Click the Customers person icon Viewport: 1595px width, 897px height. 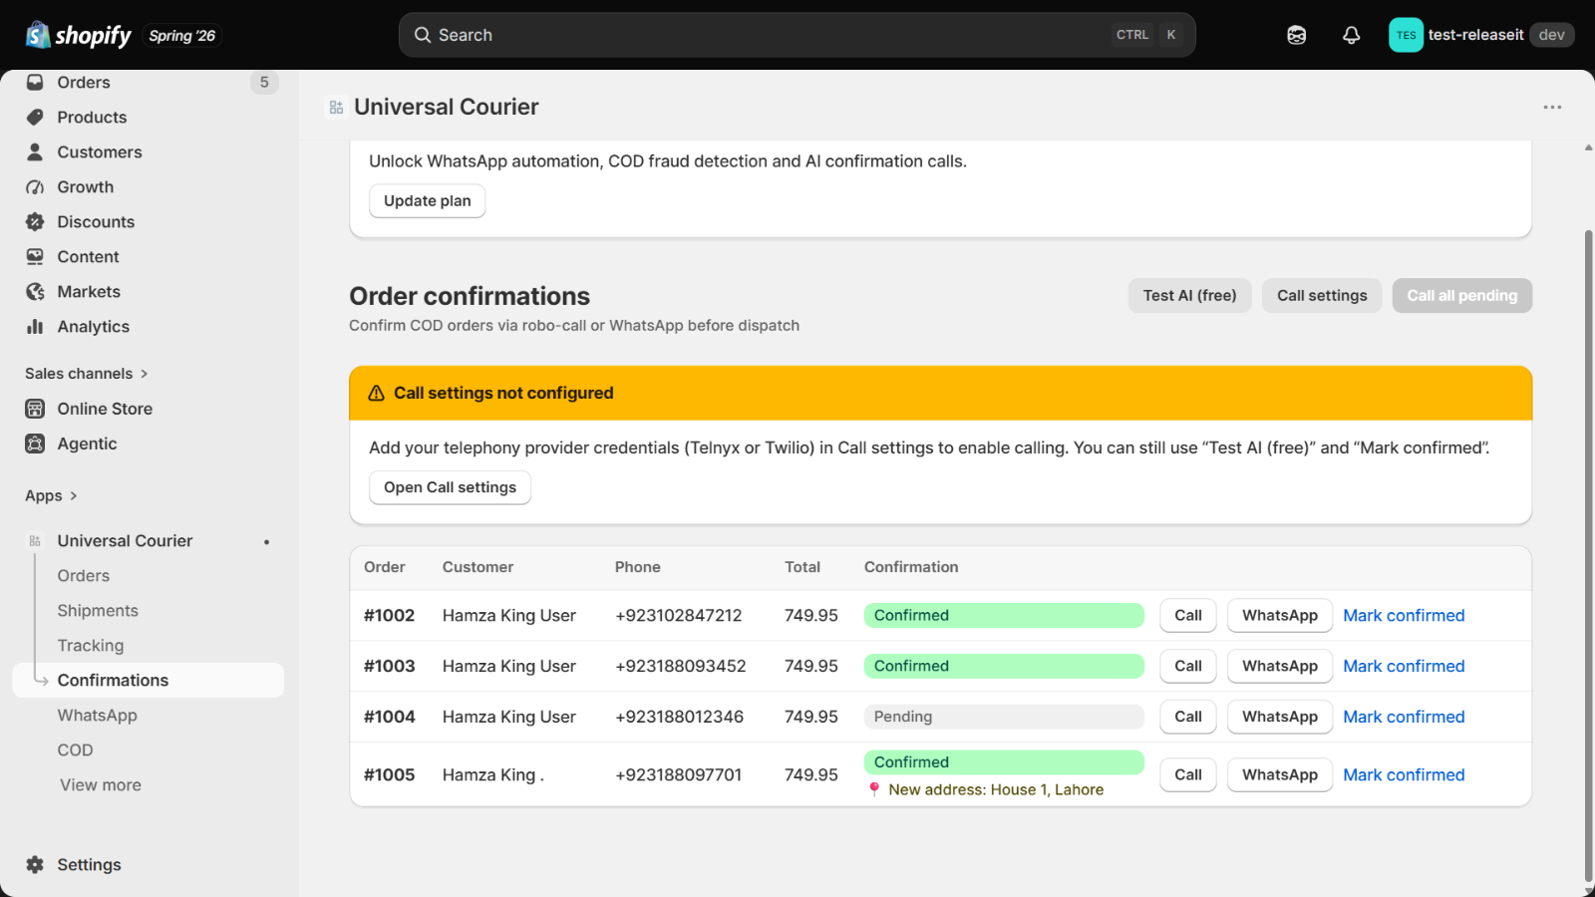[x=35, y=151]
